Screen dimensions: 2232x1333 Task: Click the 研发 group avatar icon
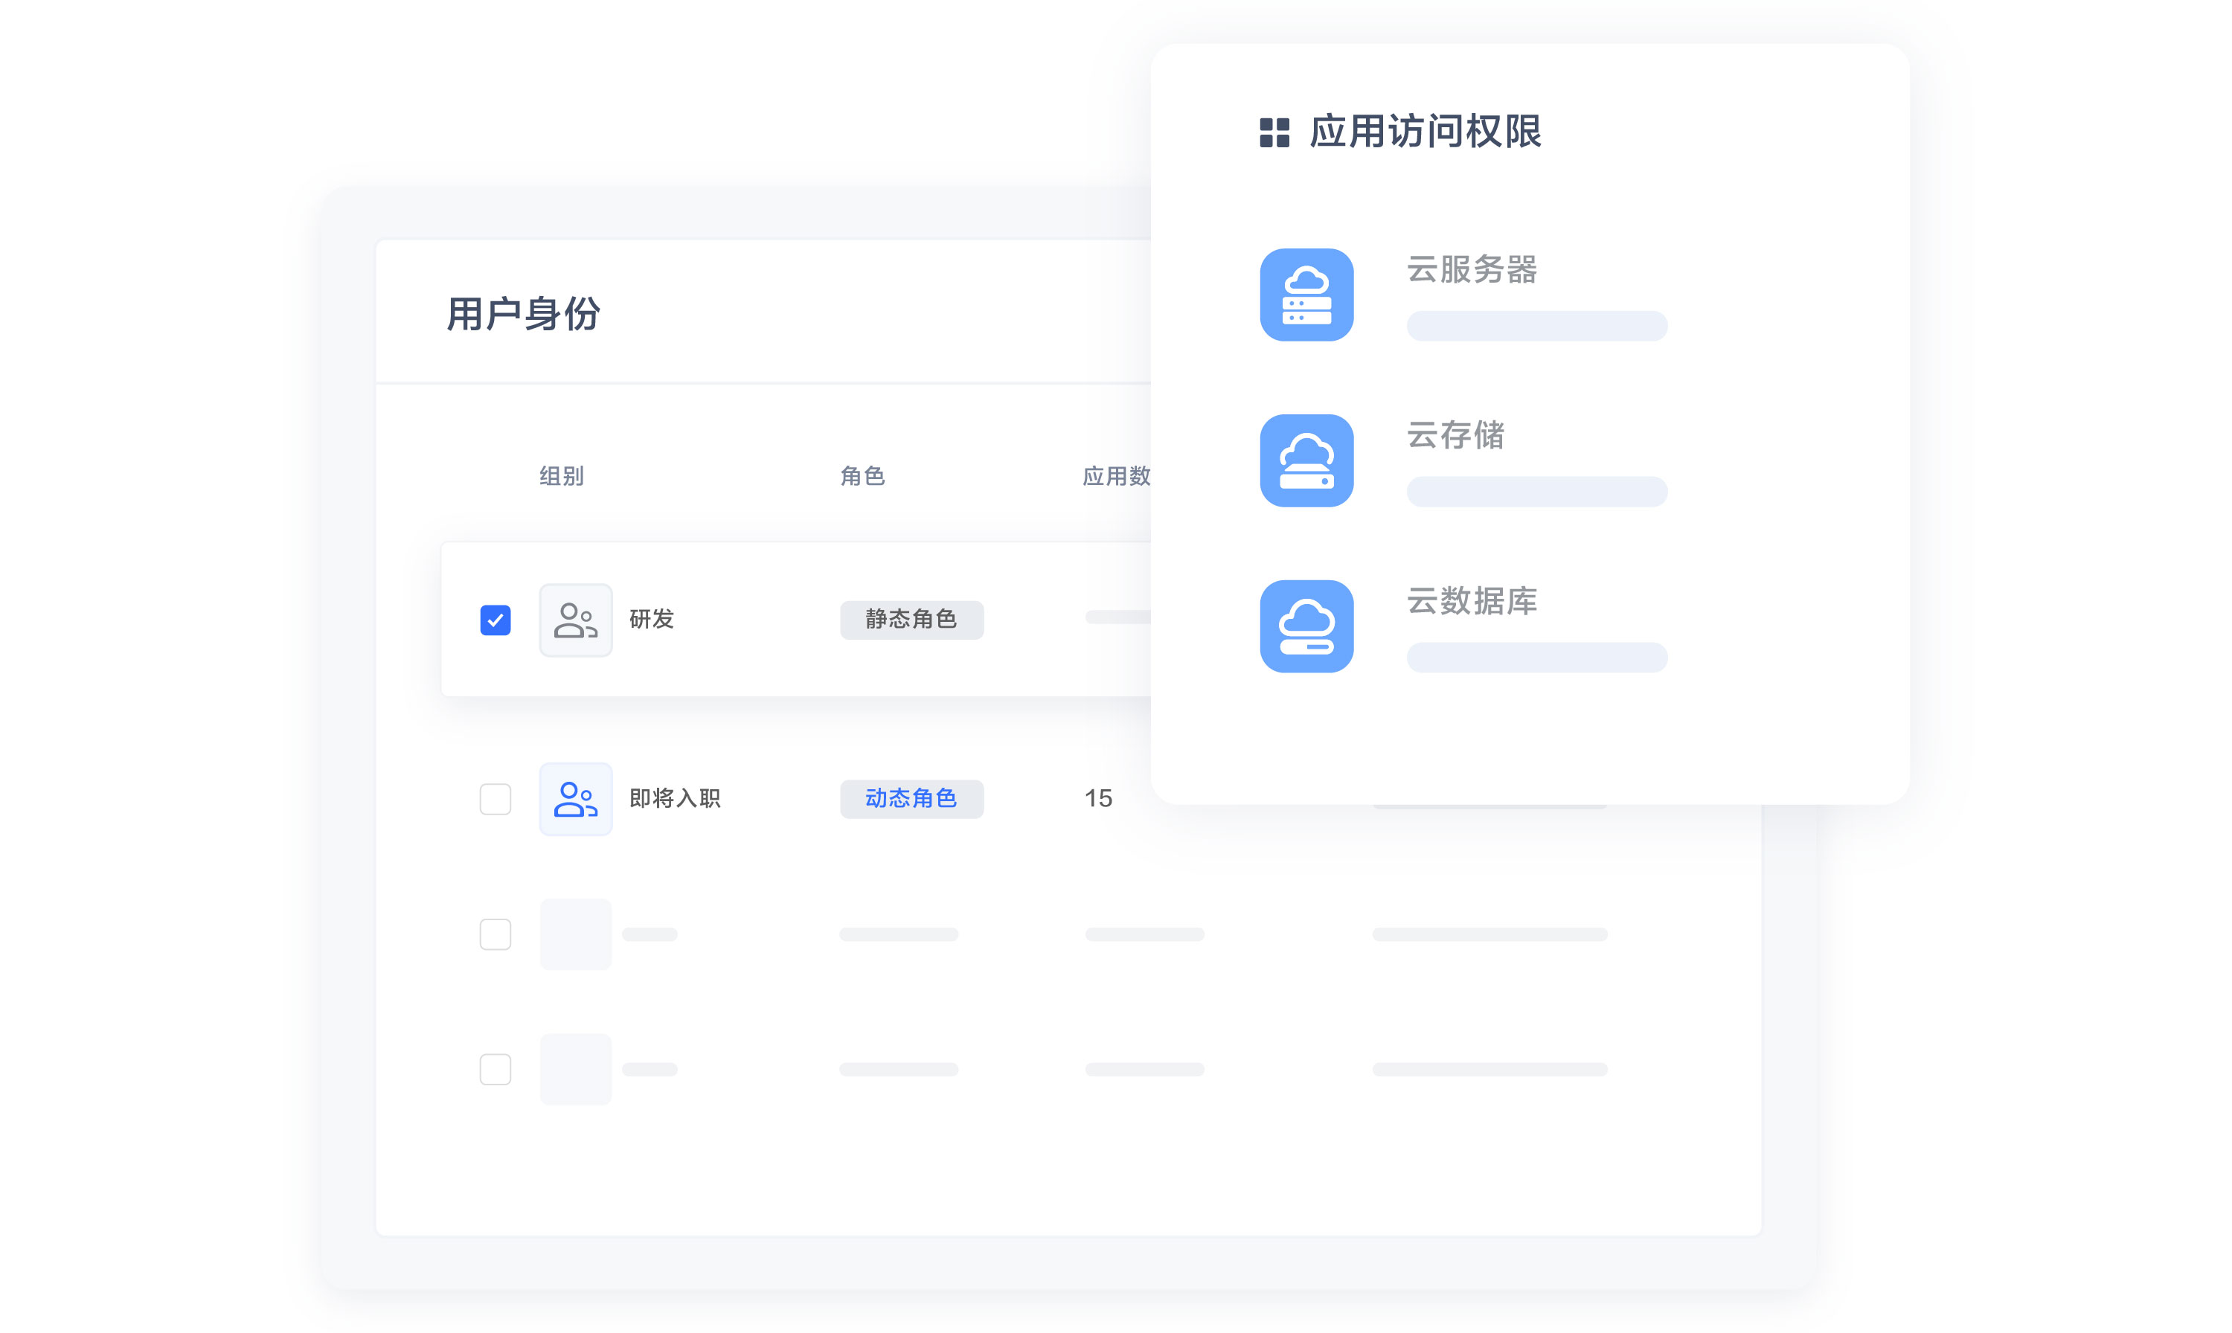pyautogui.click(x=576, y=620)
